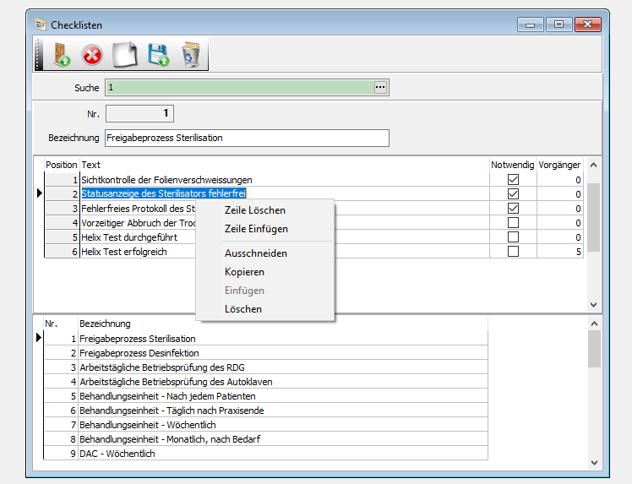Toggle Notwendig checkbox for Sichtkontrolle der Folienverschweissungen
Screen dimensions: 632x484
[513, 180]
